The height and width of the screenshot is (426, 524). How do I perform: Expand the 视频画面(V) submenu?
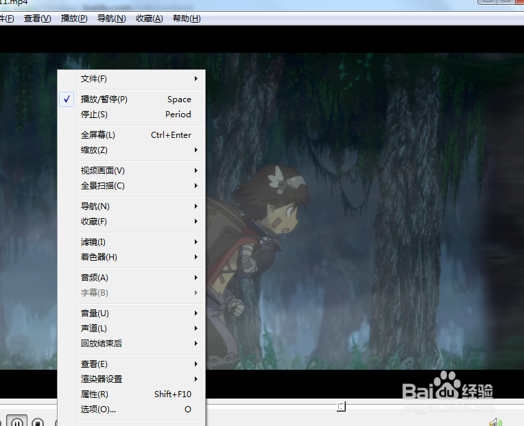(132, 171)
